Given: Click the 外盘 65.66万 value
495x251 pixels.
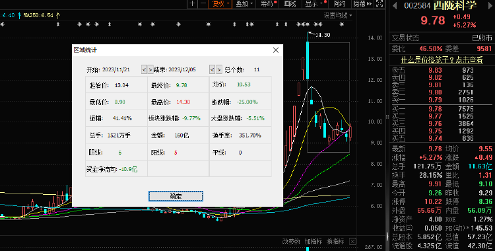Looking at the screenshot, I should (430, 210).
